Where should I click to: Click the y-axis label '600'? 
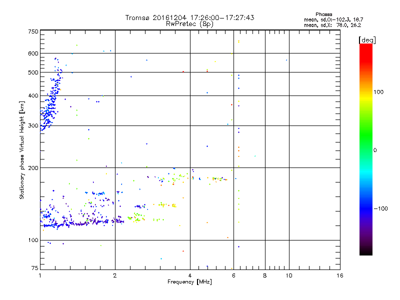33,53
